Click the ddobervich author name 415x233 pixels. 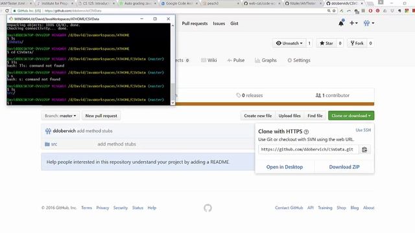coord(64,131)
